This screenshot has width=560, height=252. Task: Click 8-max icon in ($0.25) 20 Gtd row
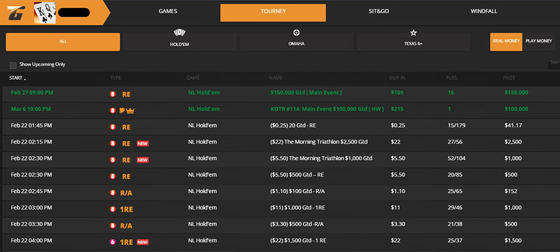(113, 127)
